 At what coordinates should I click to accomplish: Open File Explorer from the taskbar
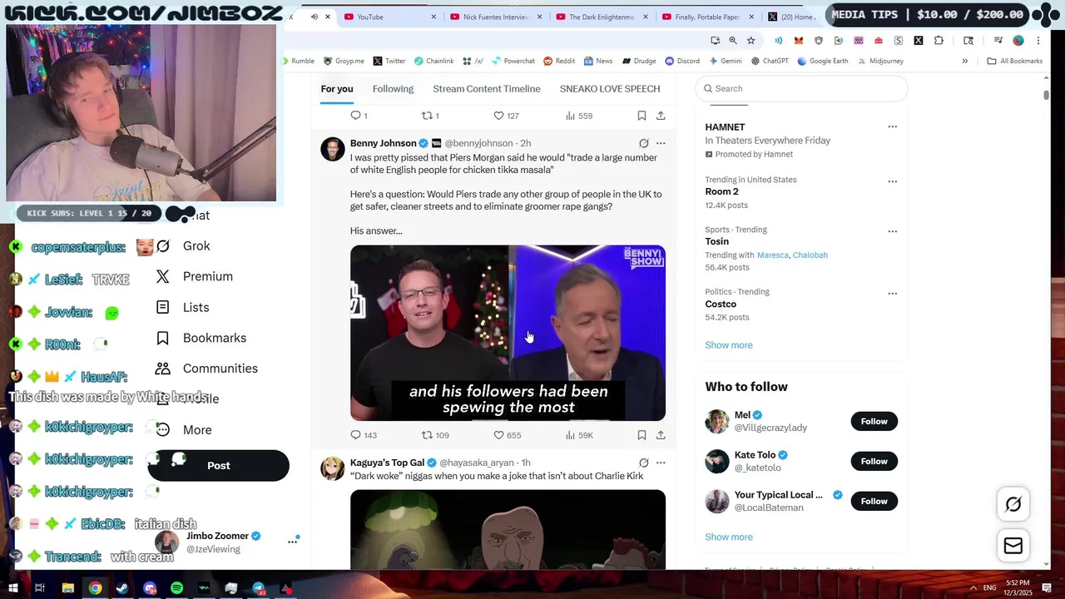[68, 588]
